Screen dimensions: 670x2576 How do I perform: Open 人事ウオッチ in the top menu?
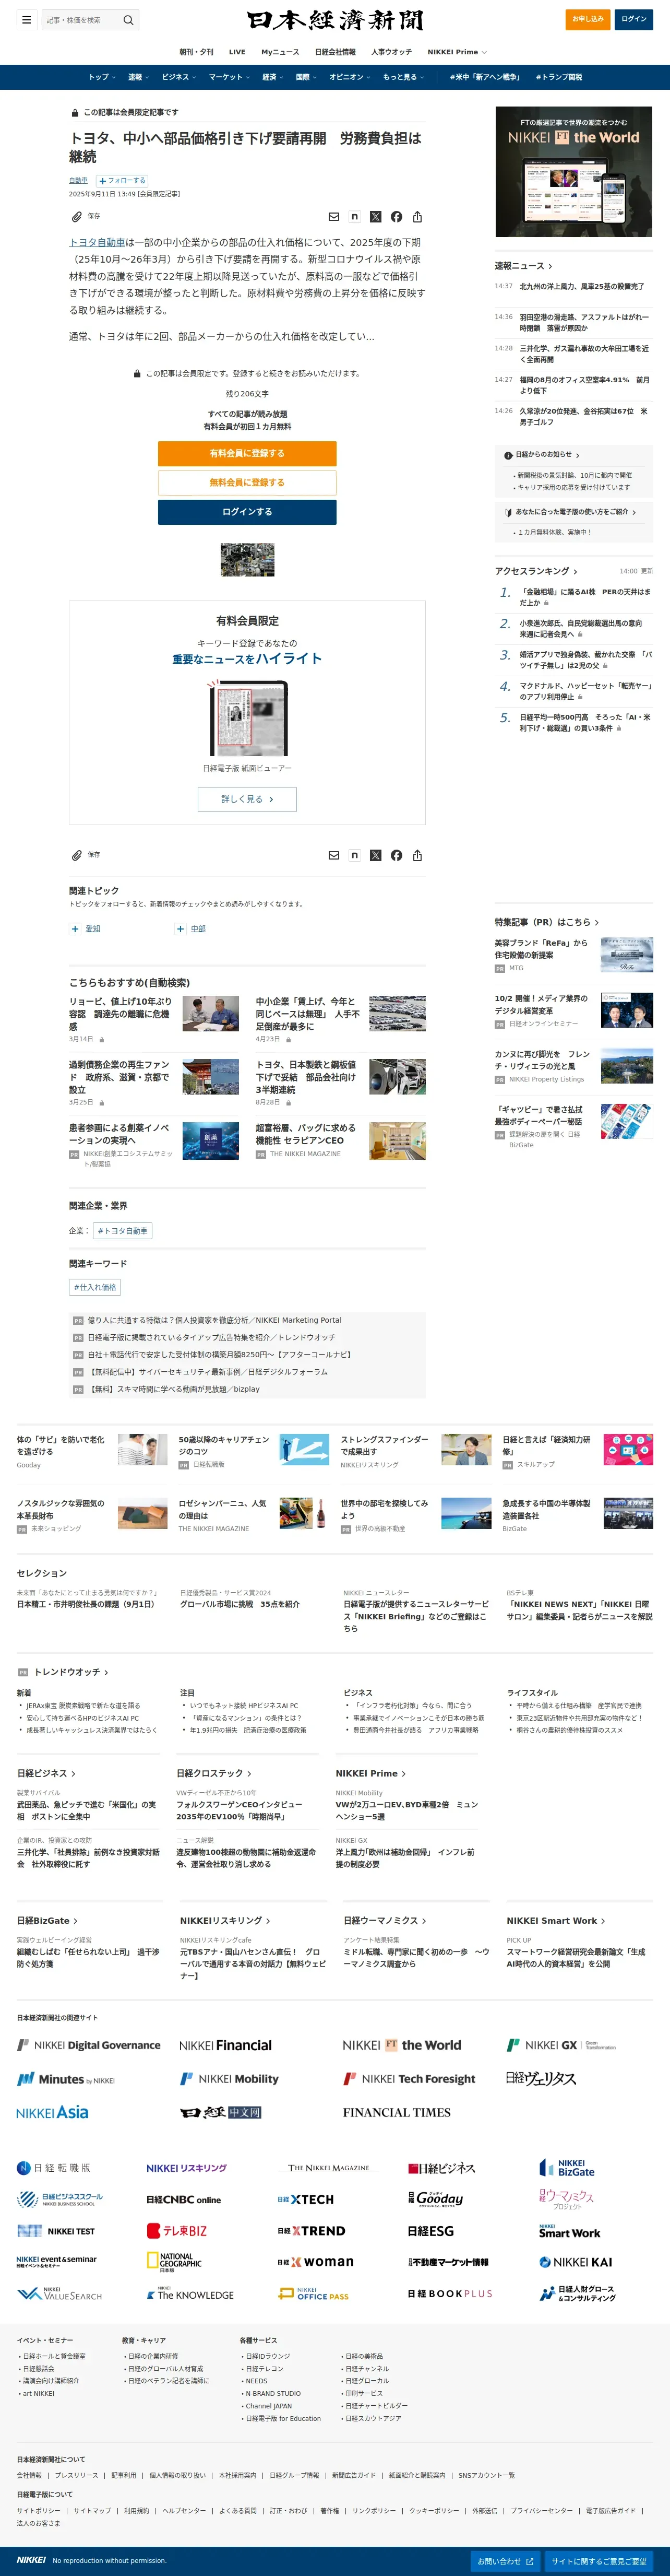click(390, 52)
